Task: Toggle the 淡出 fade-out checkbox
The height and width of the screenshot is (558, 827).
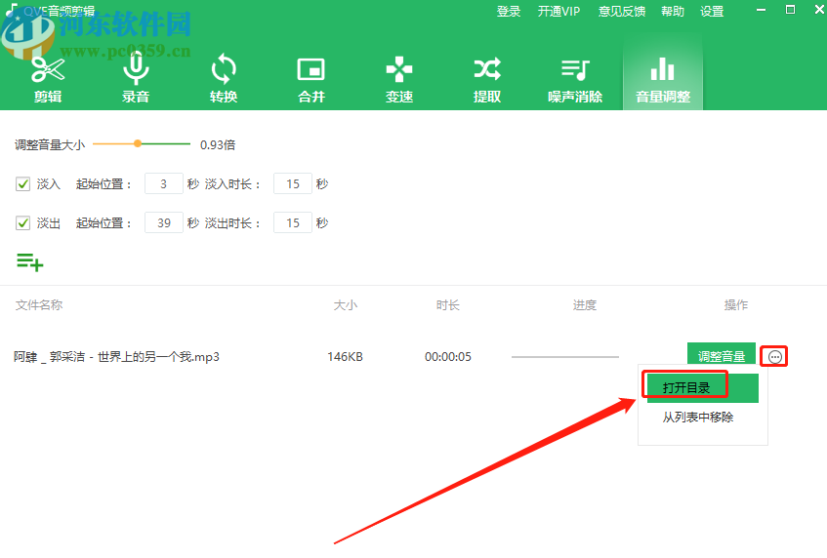Action: (x=22, y=222)
